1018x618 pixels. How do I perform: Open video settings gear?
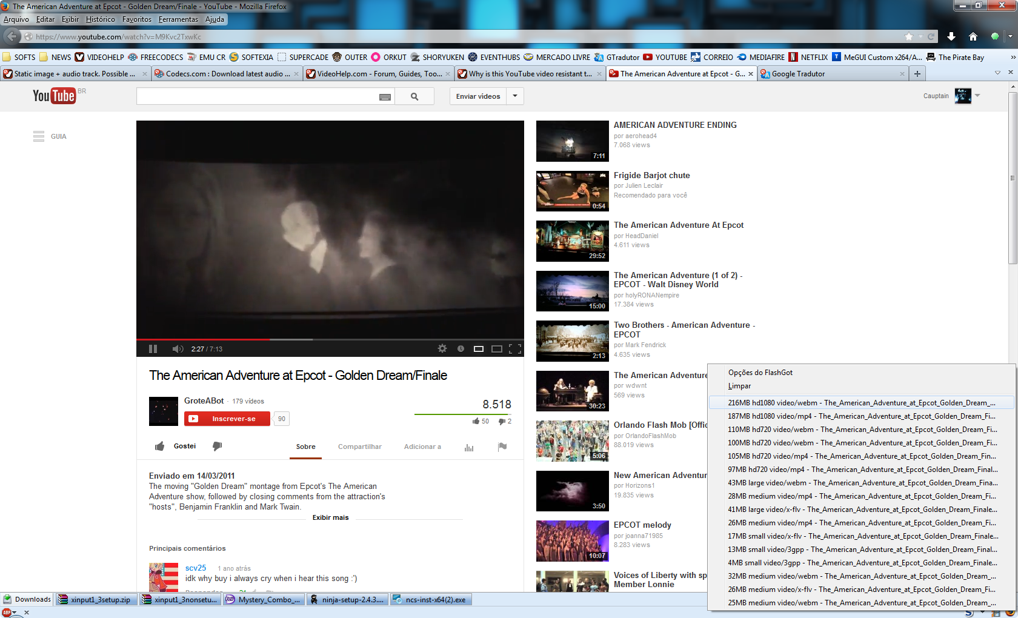point(442,348)
